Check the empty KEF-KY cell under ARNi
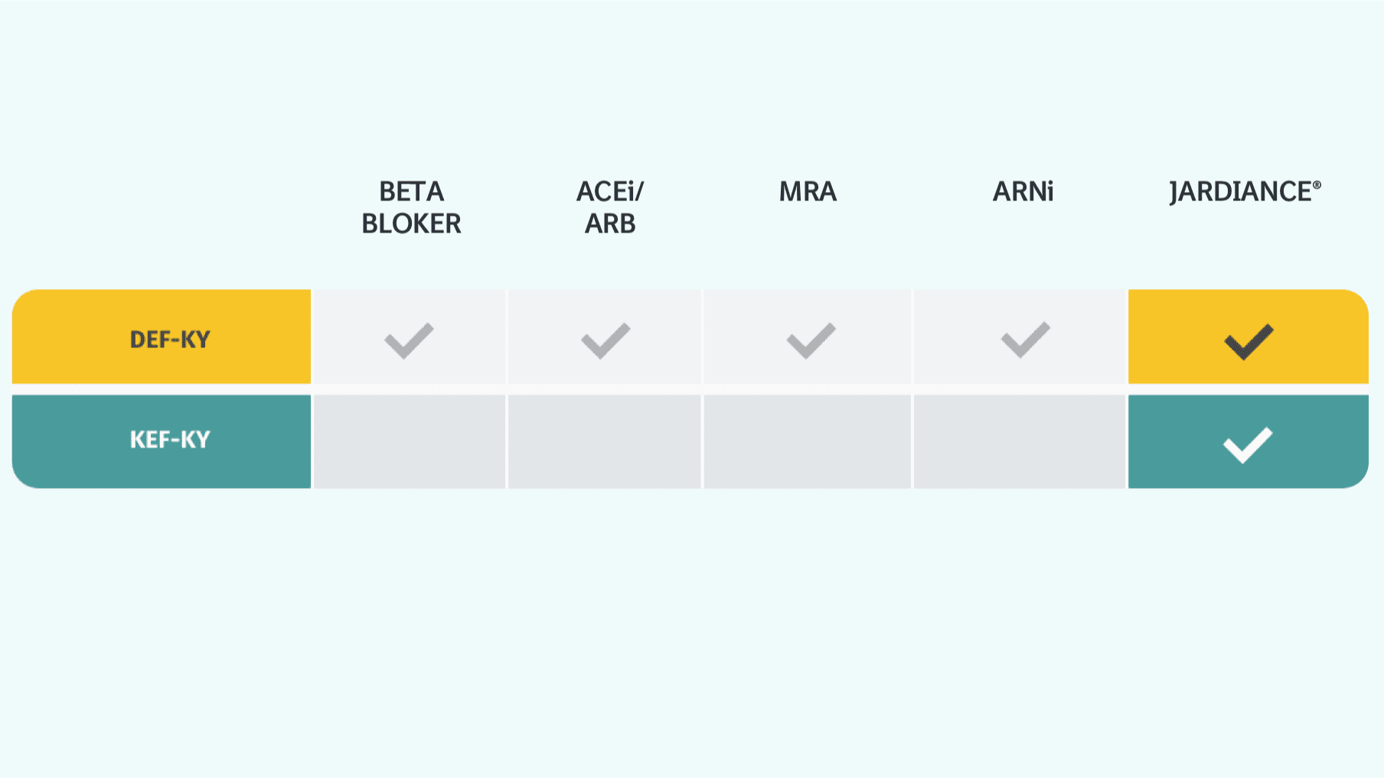1384x778 pixels. click(x=1020, y=441)
